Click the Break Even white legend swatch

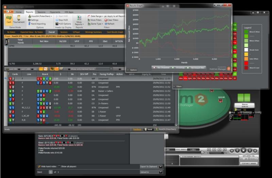(x=246, y=50)
